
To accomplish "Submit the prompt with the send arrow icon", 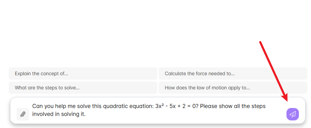I will [293, 114].
